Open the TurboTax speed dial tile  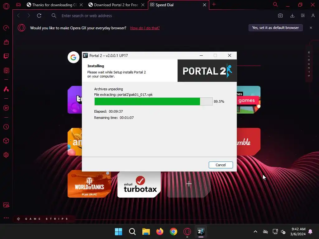(139, 185)
